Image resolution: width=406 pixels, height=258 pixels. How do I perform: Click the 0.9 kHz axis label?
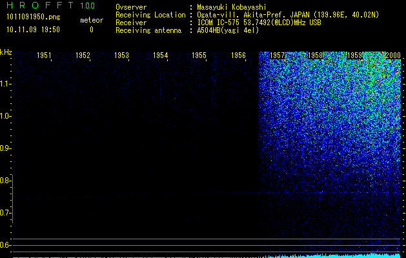coord(5,148)
